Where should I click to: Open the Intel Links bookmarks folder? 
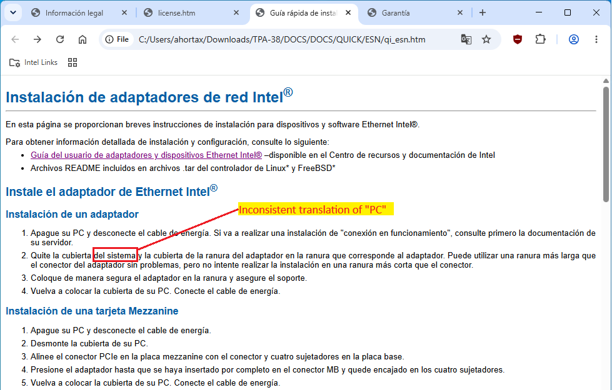pos(33,62)
